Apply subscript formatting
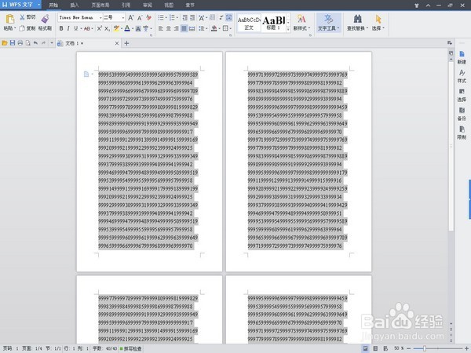Image resolution: width=471 pixels, height=353 pixels. tap(108, 28)
